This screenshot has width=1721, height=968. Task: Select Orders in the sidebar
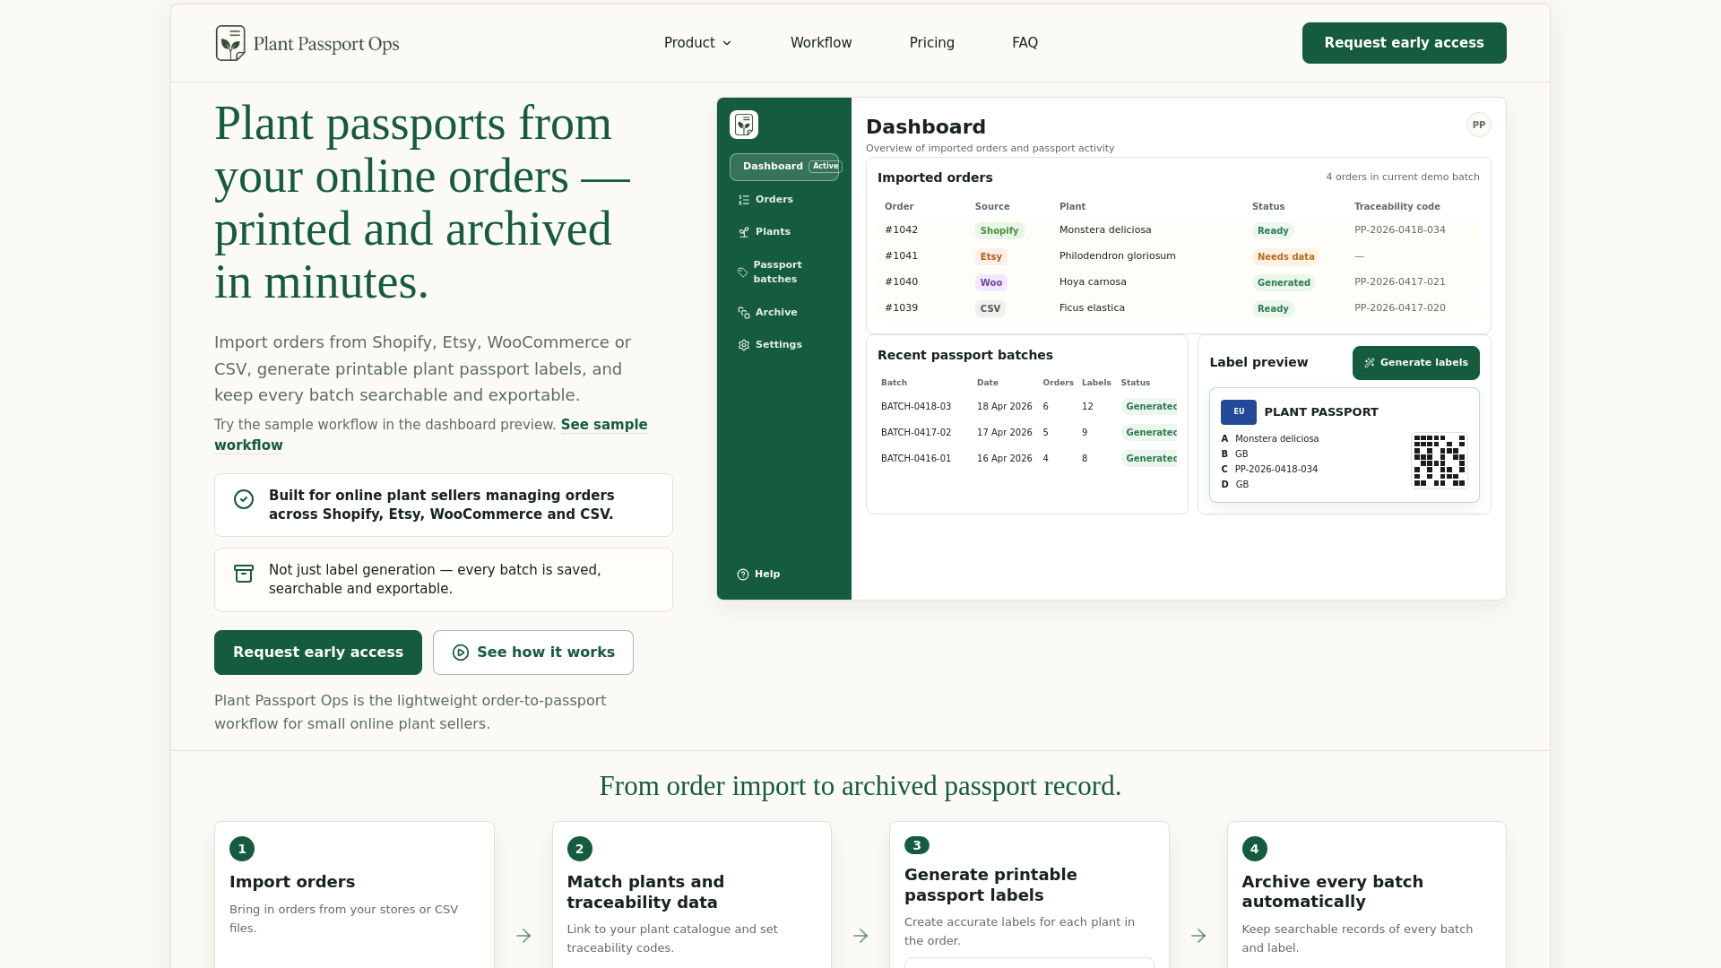point(784,200)
